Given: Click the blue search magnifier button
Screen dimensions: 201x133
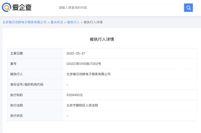Looking at the screenshot, I should click(188, 8).
